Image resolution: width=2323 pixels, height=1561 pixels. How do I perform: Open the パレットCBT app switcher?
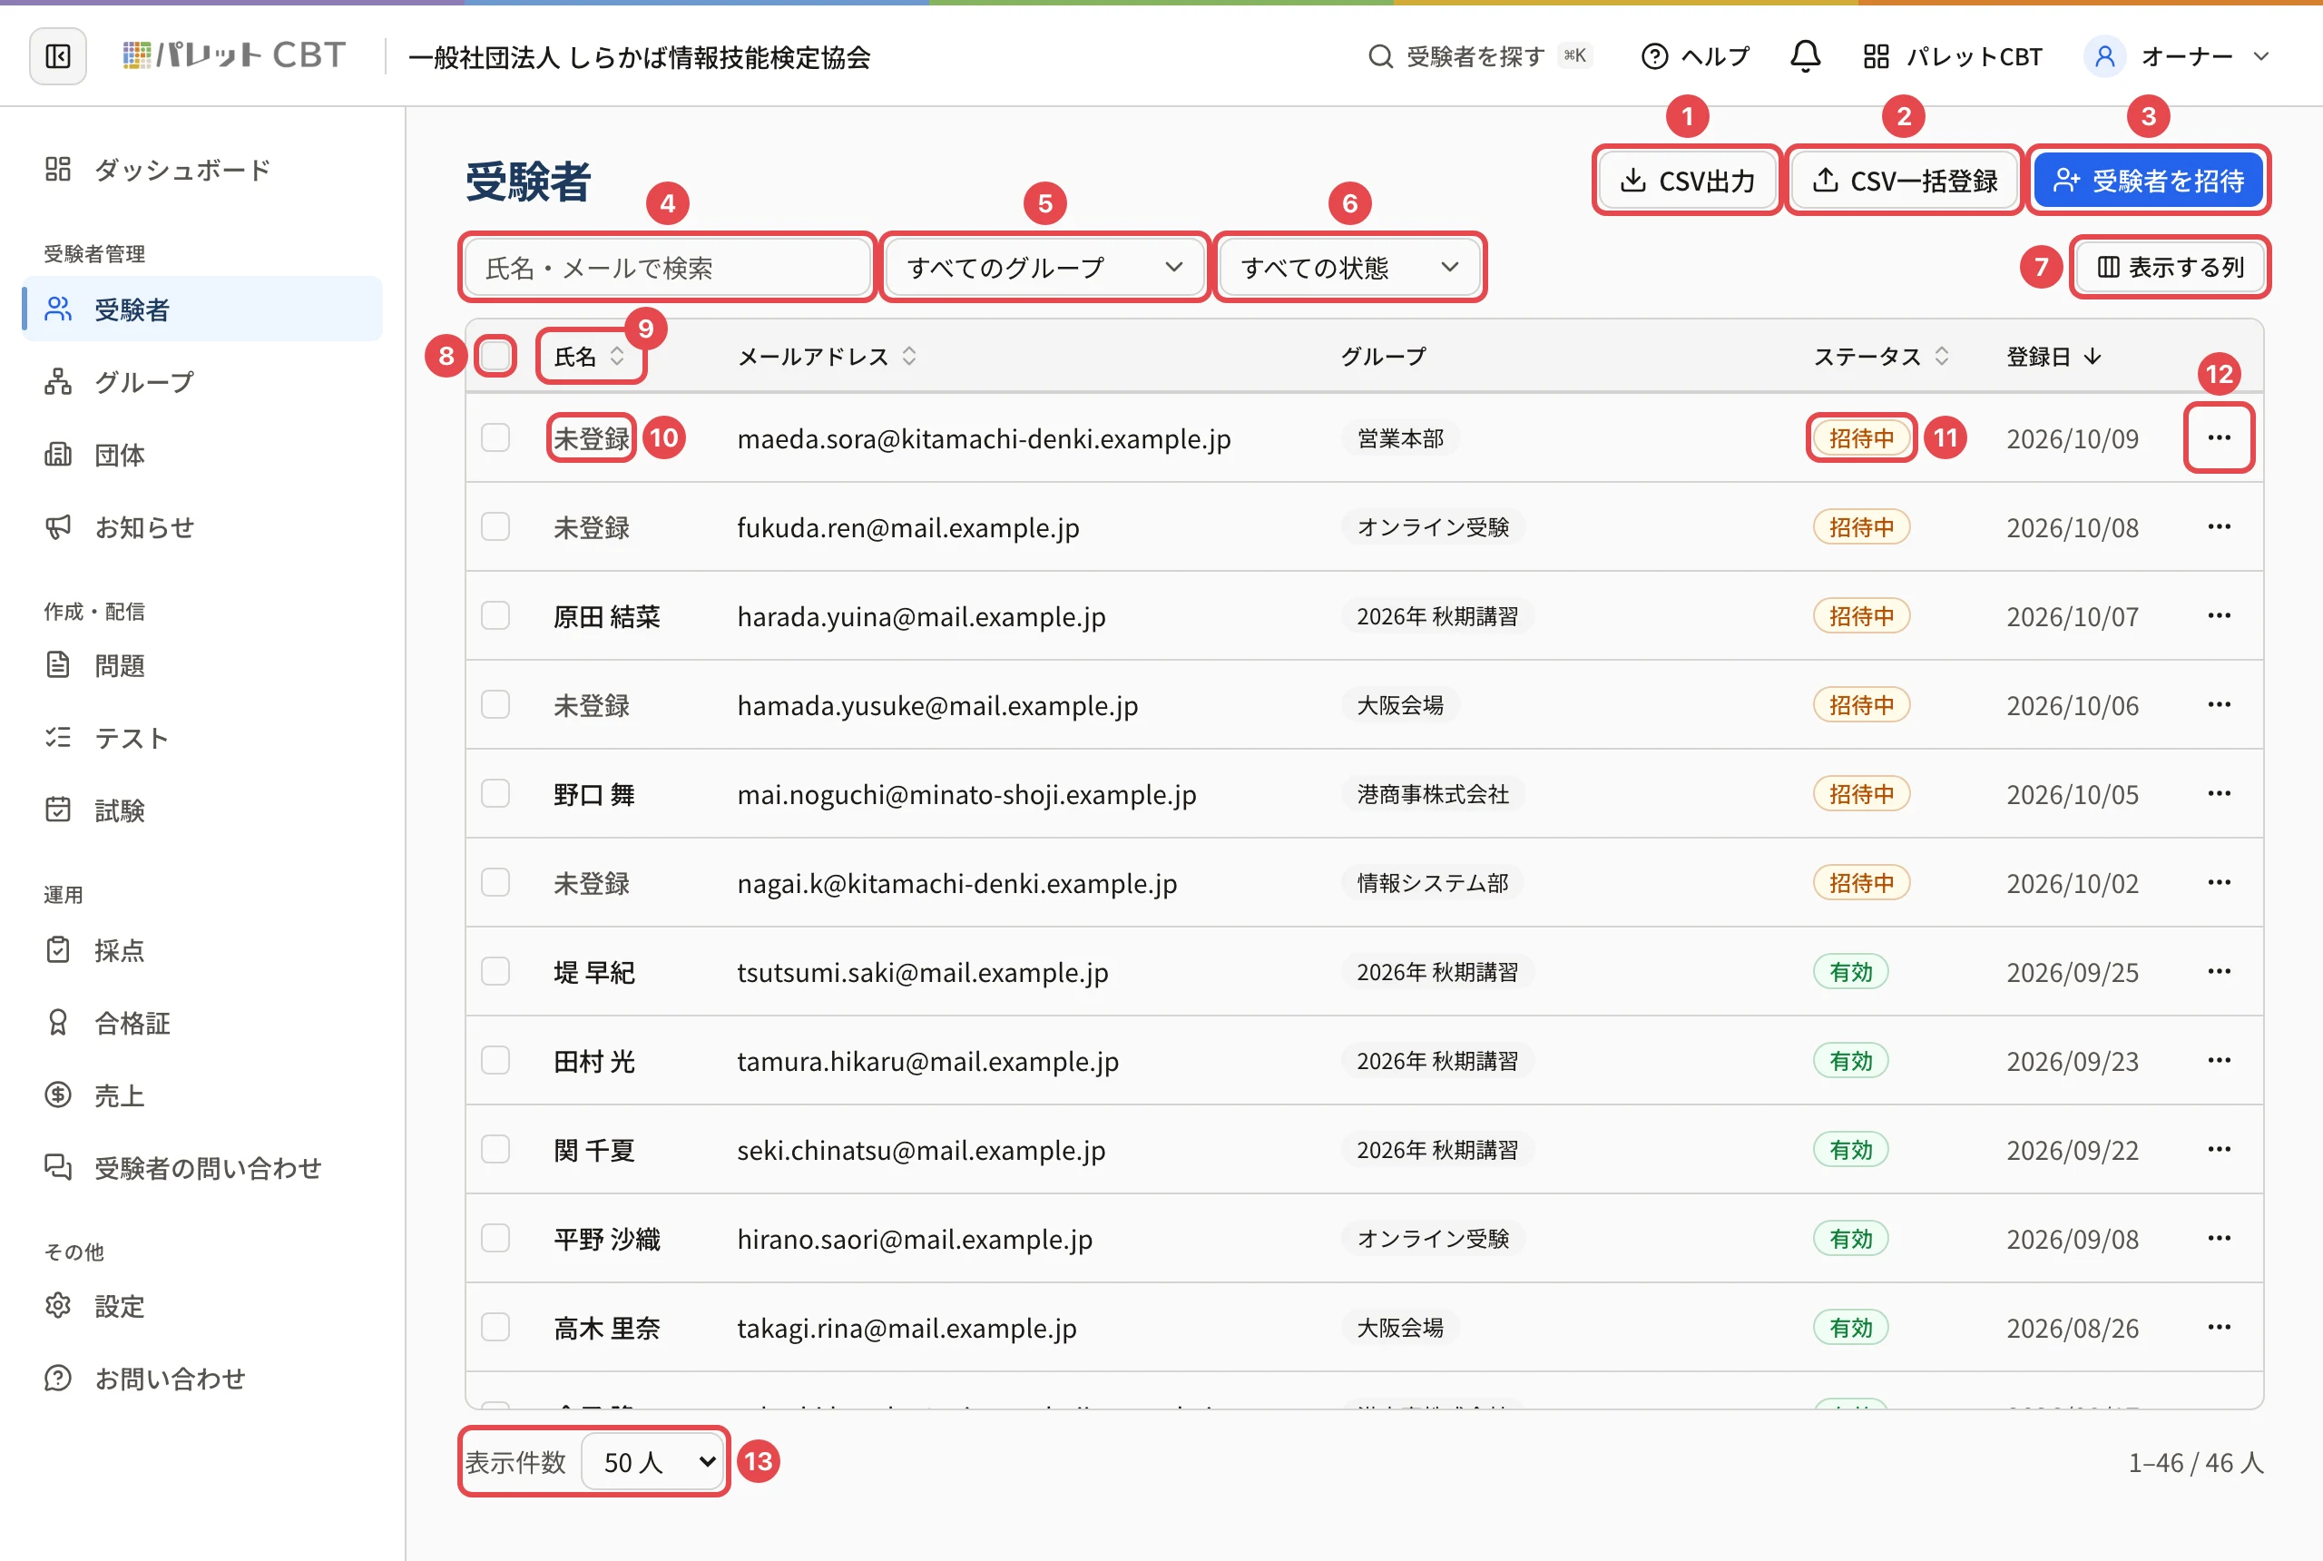(x=1953, y=57)
